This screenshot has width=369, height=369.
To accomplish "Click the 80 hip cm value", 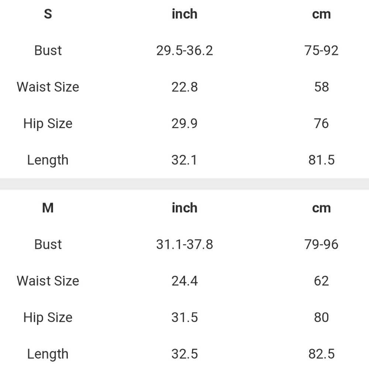I will [x=321, y=317].
